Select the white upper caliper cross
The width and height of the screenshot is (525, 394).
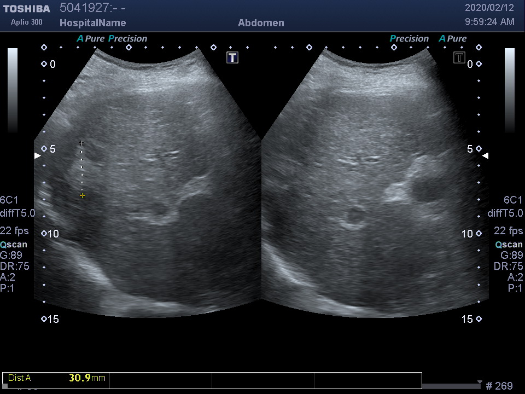click(81, 143)
